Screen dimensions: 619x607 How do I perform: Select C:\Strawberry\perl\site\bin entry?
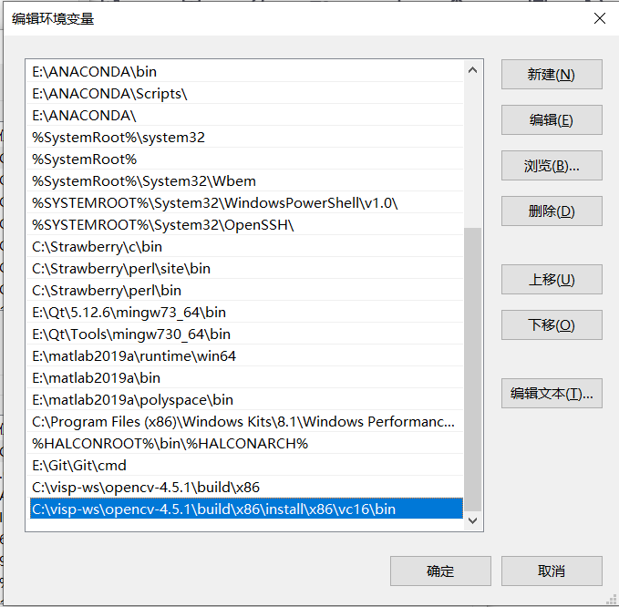coord(244,268)
